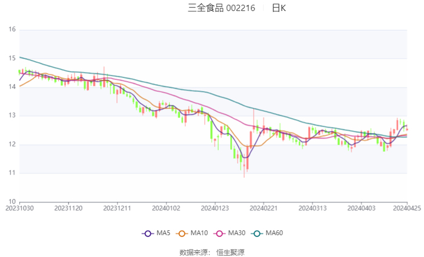Click the 20240425 date on the x-axis
This screenshot has height=257, width=424.
point(406,207)
